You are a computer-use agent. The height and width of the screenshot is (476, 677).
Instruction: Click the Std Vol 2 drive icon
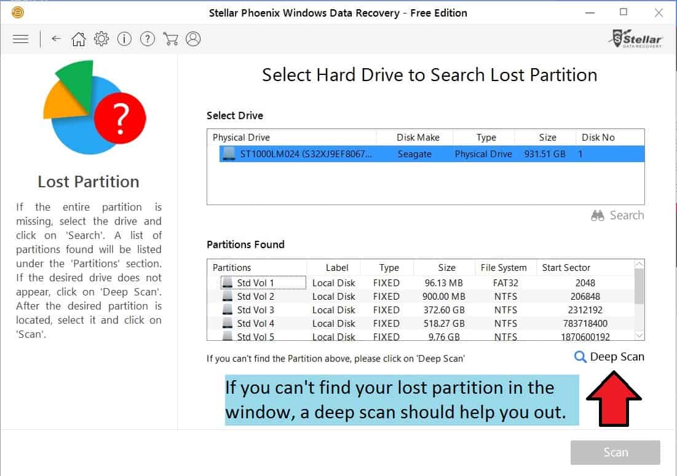coord(227,296)
